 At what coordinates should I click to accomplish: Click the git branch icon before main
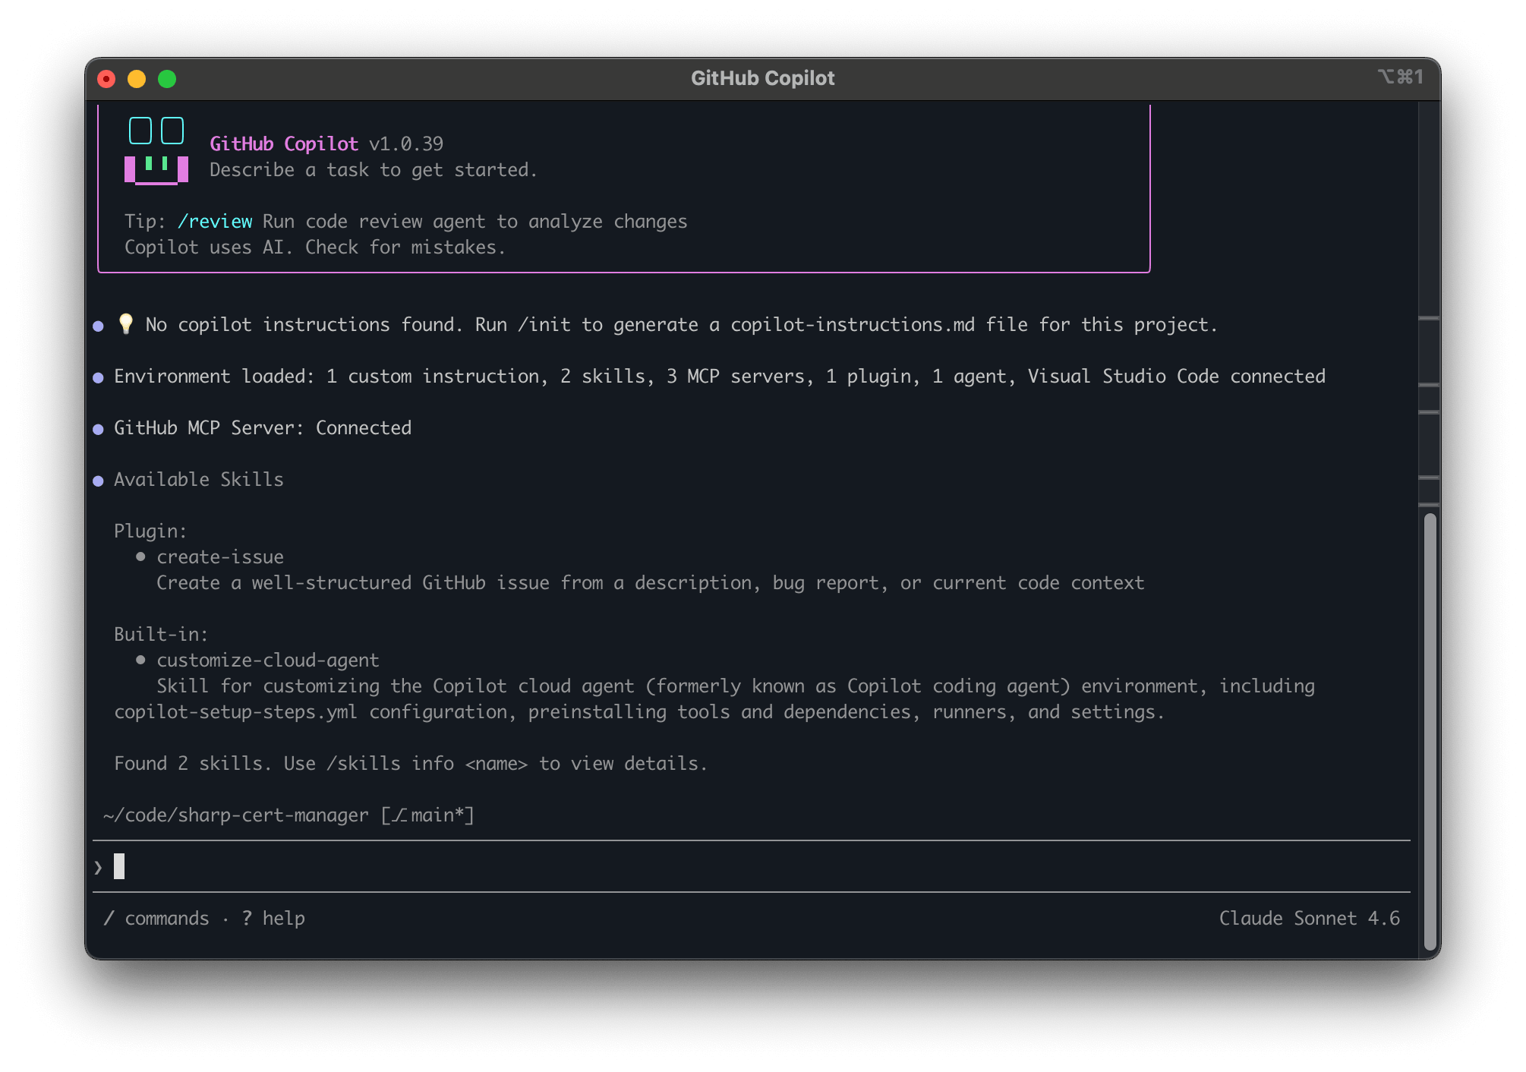[400, 815]
